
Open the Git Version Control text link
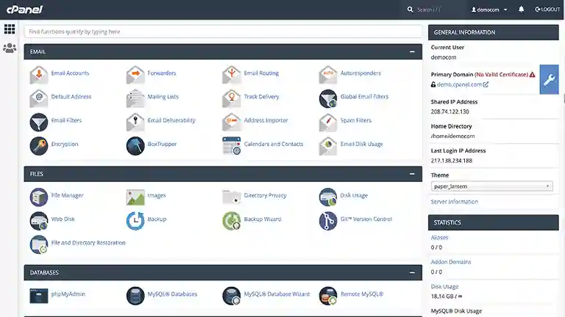pyautogui.click(x=366, y=219)
